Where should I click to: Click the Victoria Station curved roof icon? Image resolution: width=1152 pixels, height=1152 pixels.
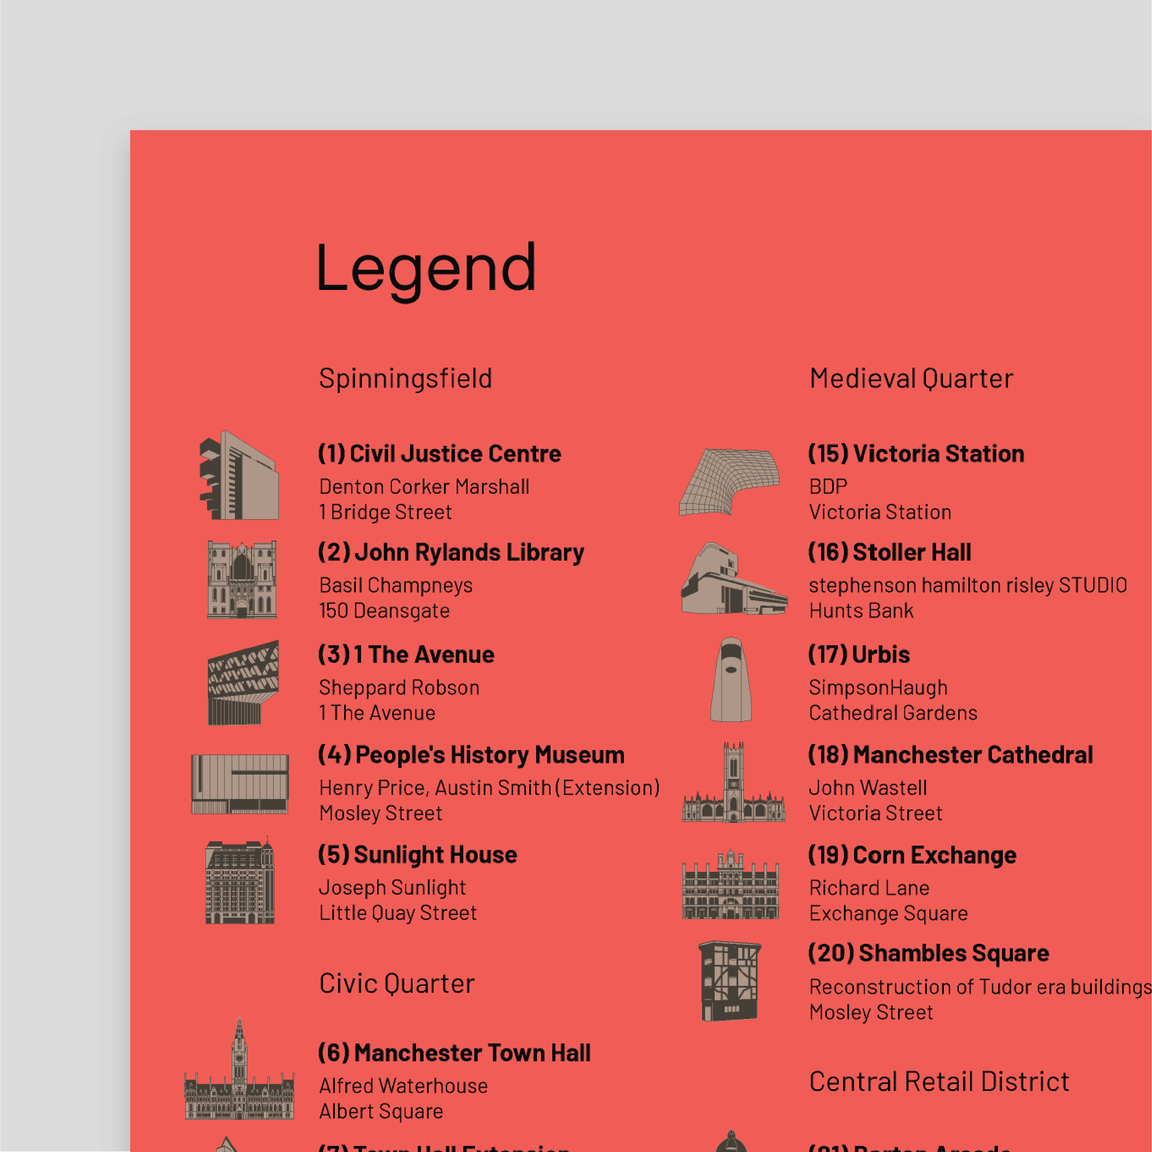[x=732, y=481]
